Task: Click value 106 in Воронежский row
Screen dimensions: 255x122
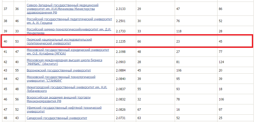Action: pyautogui.click(x=179, y=70)
